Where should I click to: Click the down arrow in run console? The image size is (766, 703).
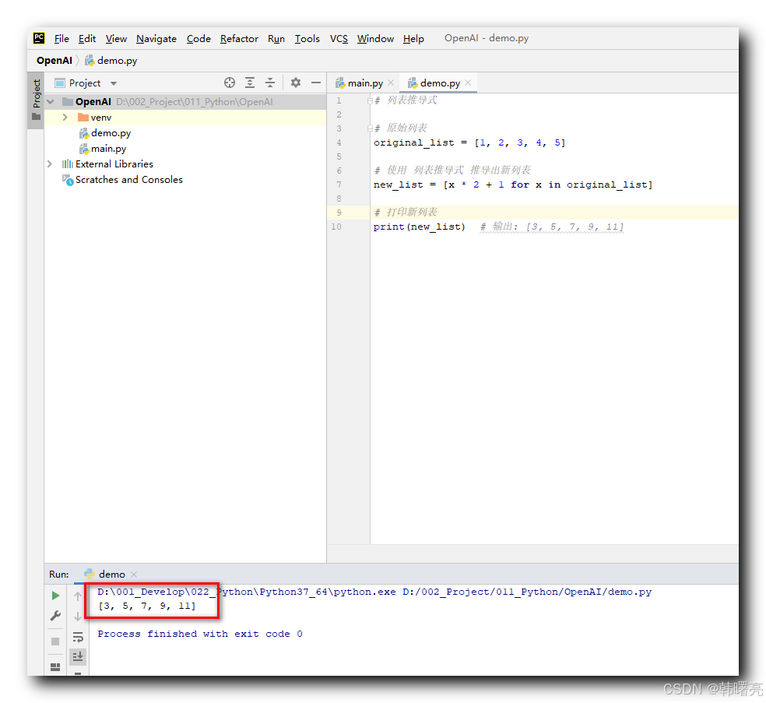click(78, 617)
